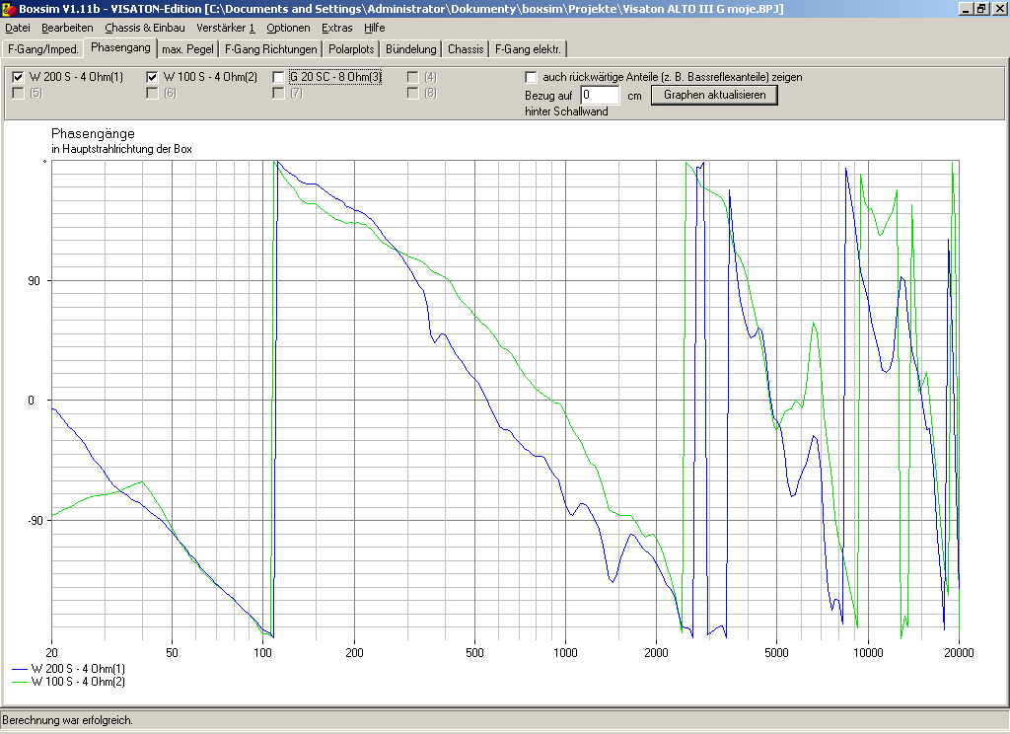Click the Graphen aktualisieren button
Viewport: 1010px width, 734px height.
click(714, 95)
